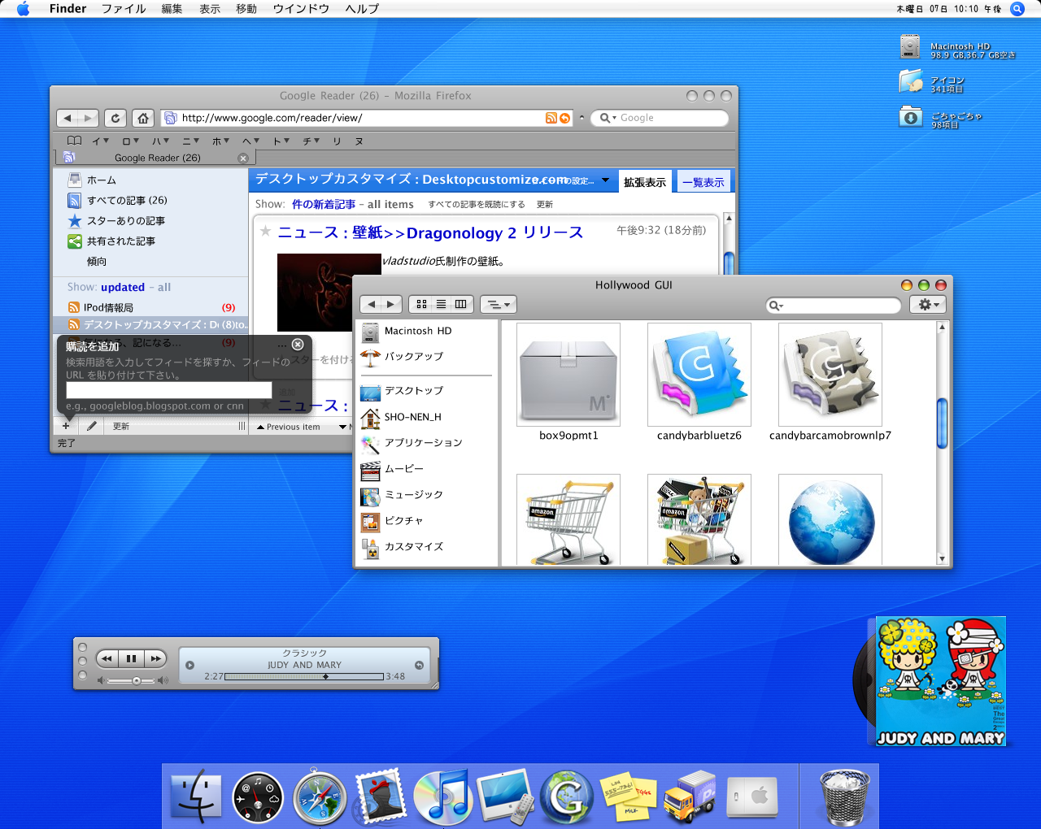
Task: Show only updated subscriptions
Action: point(123,287)
